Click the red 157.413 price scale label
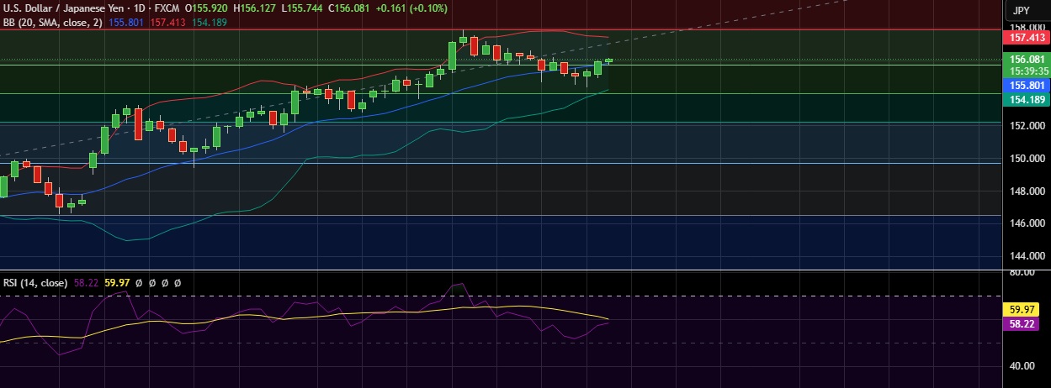The image size is (1051, 388). tap(1027, 38)
